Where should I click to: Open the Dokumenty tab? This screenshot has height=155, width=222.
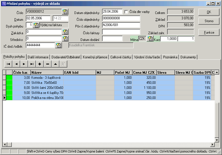[x=188, y=57]
